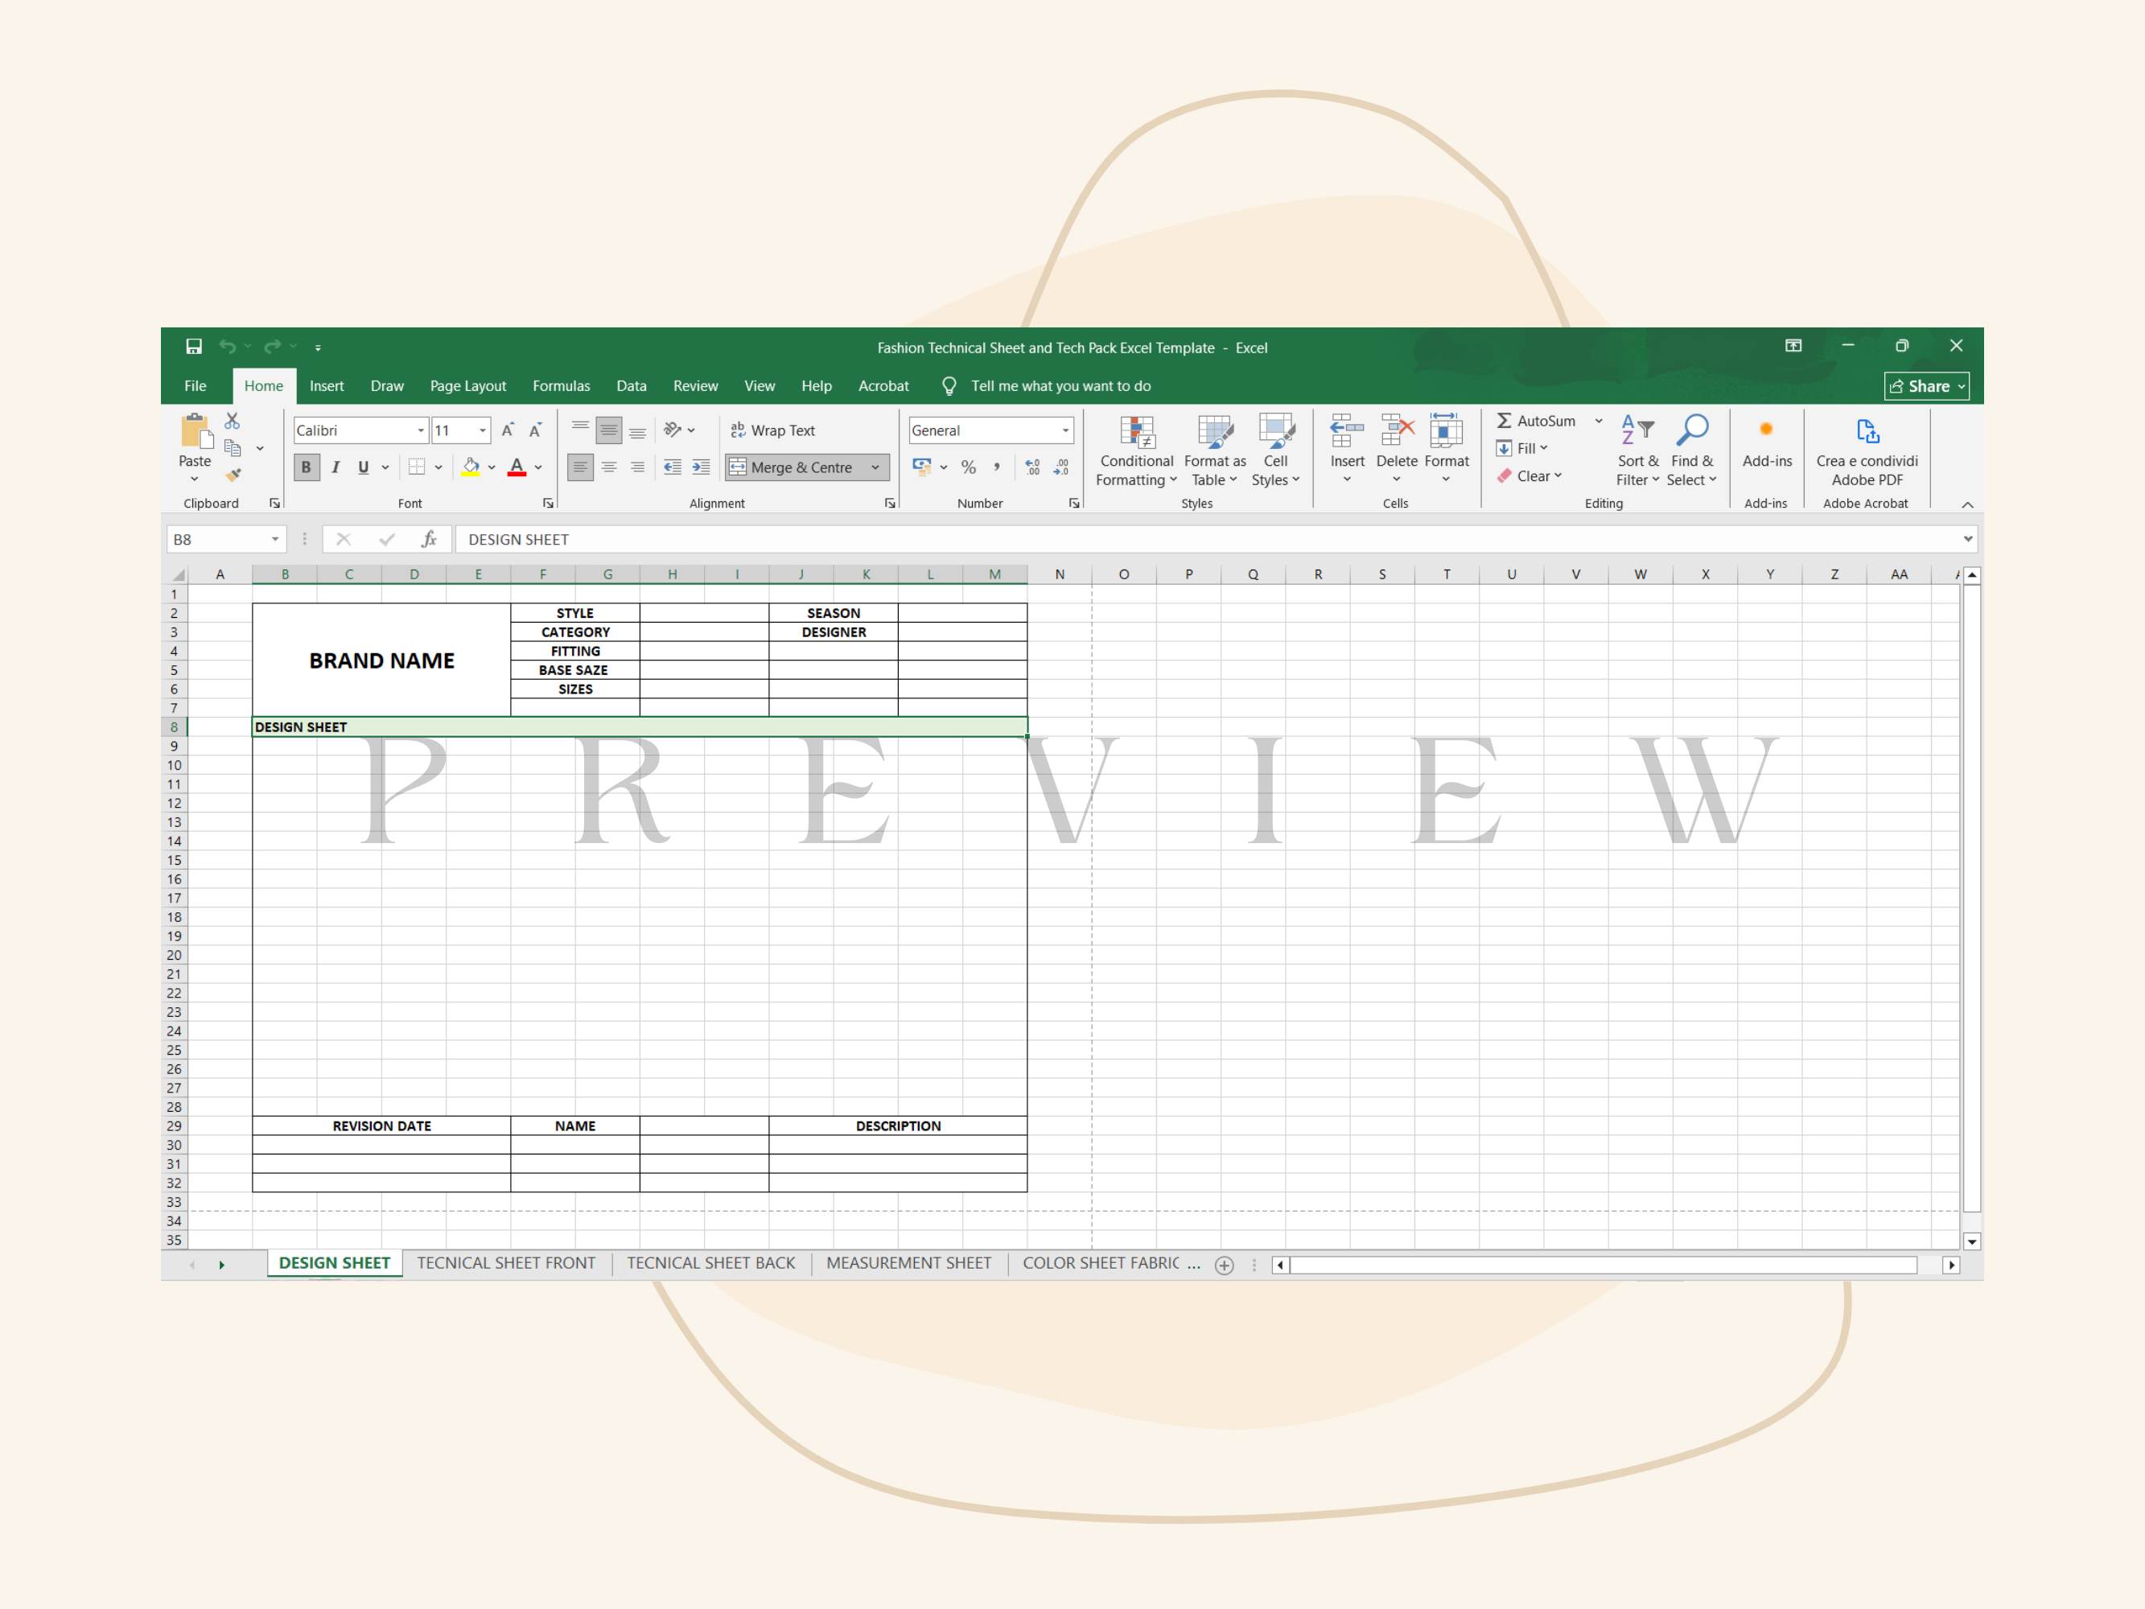This screenshot has width=2145, height=1609.
Task: Toggle Merge & Centre on the selection
Action: tap(807, 467)
